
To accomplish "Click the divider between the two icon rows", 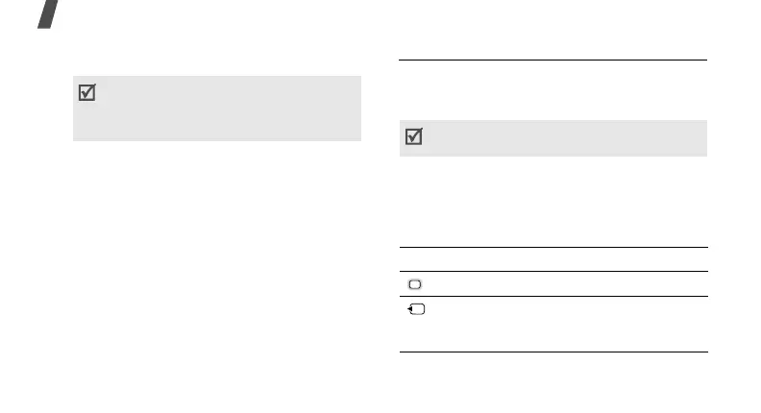I will coord(552,297).
